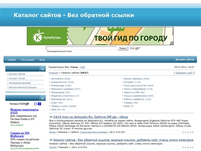Open the Непознанное category
Screen dimensions: 201x151
[58, 92]
